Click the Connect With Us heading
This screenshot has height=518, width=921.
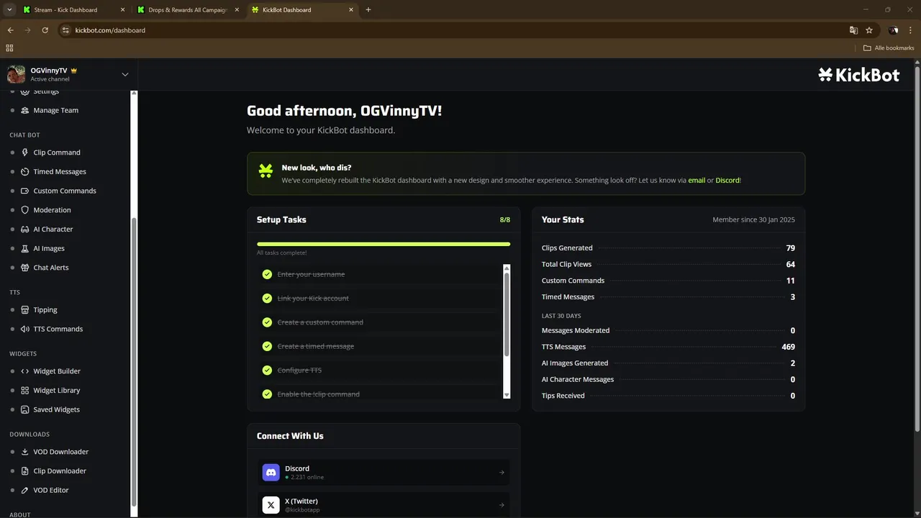pos(290,436)
